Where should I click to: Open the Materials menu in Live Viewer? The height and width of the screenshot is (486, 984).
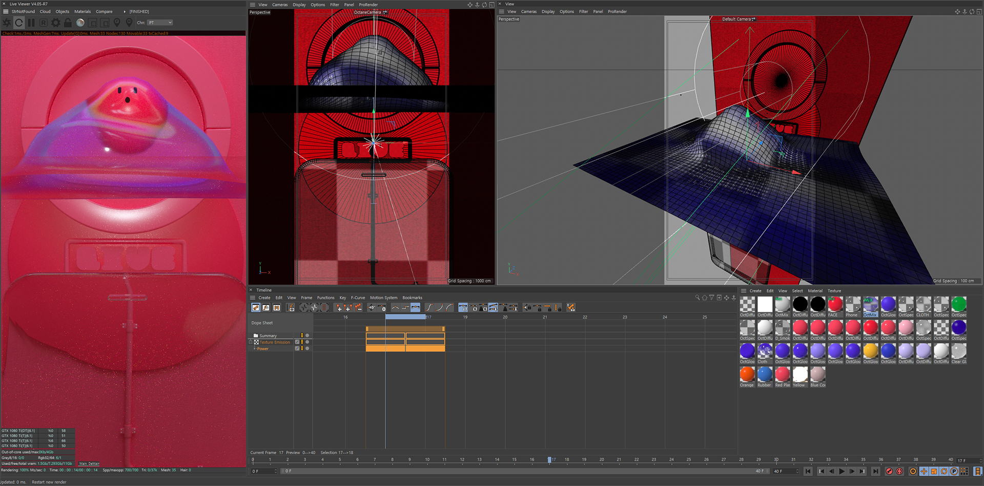coord(82,11)
